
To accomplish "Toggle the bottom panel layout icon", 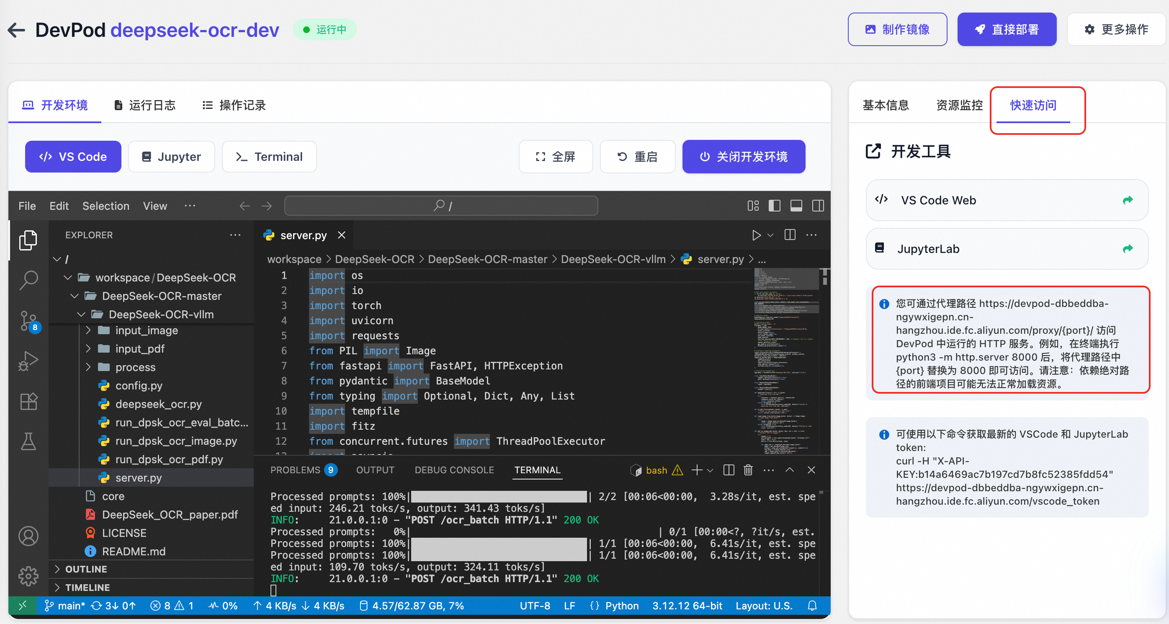I will point(796,206).
